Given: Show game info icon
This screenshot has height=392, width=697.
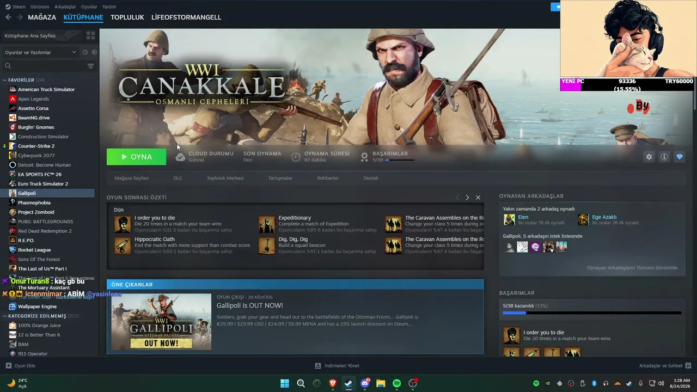Looking at the screenshot, I should point(664,157).
